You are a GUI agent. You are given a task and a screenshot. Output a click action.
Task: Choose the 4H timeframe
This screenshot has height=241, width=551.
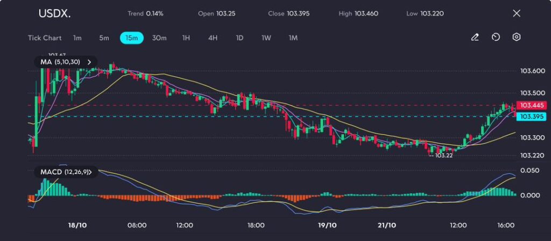213,38
